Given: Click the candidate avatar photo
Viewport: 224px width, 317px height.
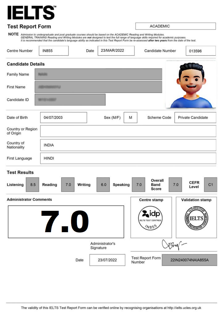Looking at the screenshot, I should pyautogui.click(x=191, y=85).
